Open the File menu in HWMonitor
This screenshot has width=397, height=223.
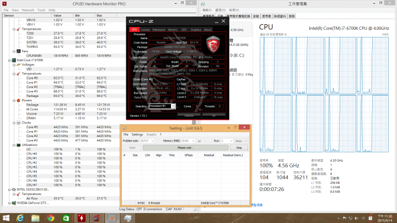click(6, 10)
